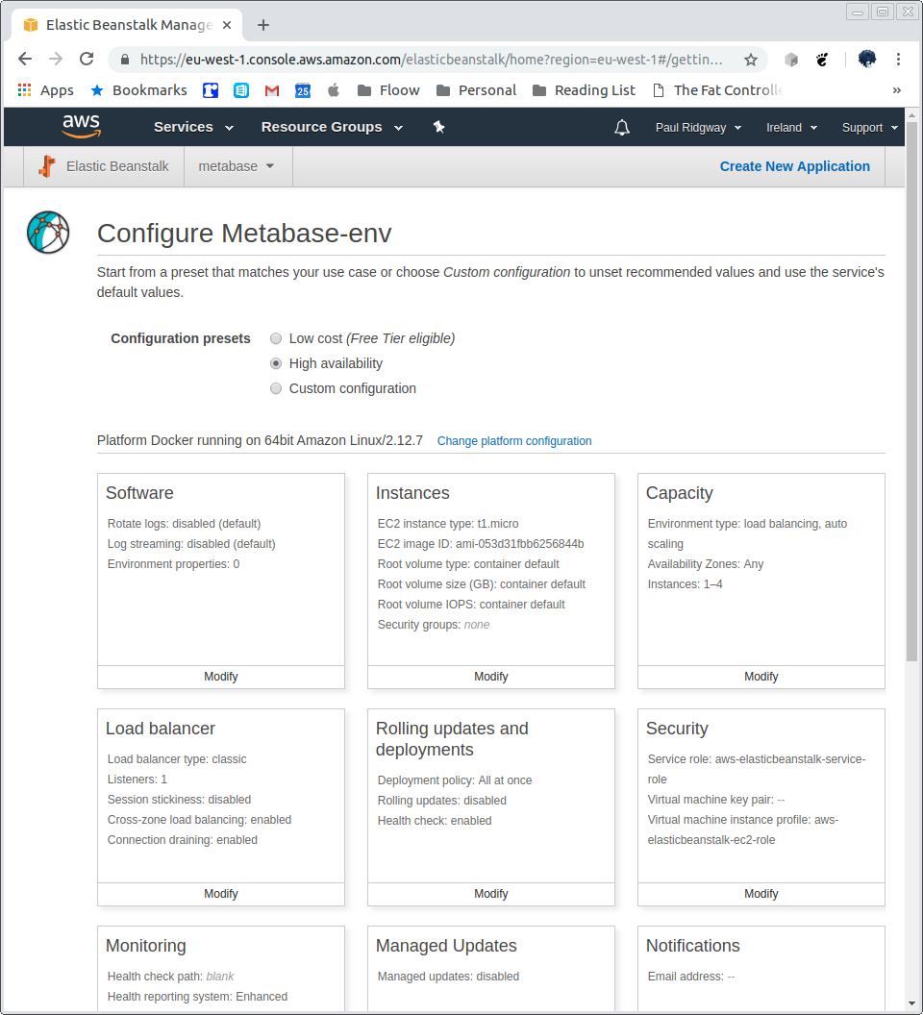Click the Metabase-env globe icon
The height and width of the screenshot is (1015, 923).
[47, 232]
